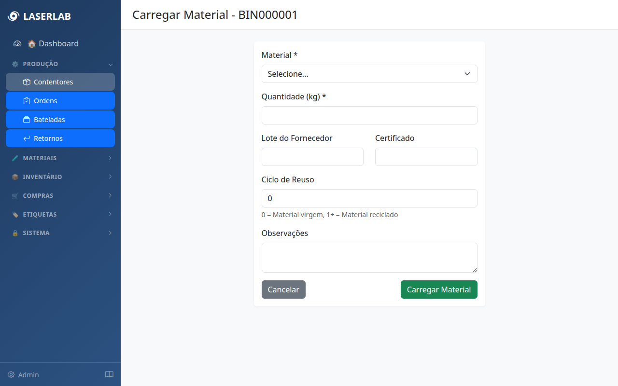The image size is (618, 386).
Task: Select the tag icon next to ETIQUETAS
Action: pos(16,214)
